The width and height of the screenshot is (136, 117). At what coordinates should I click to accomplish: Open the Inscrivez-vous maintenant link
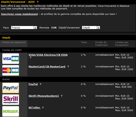point(19,14)
